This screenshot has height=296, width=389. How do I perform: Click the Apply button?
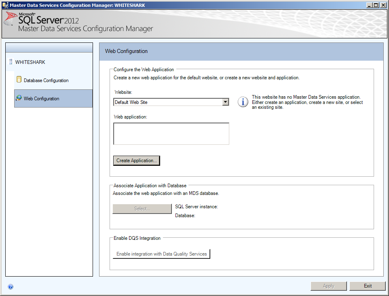[329, 286]
